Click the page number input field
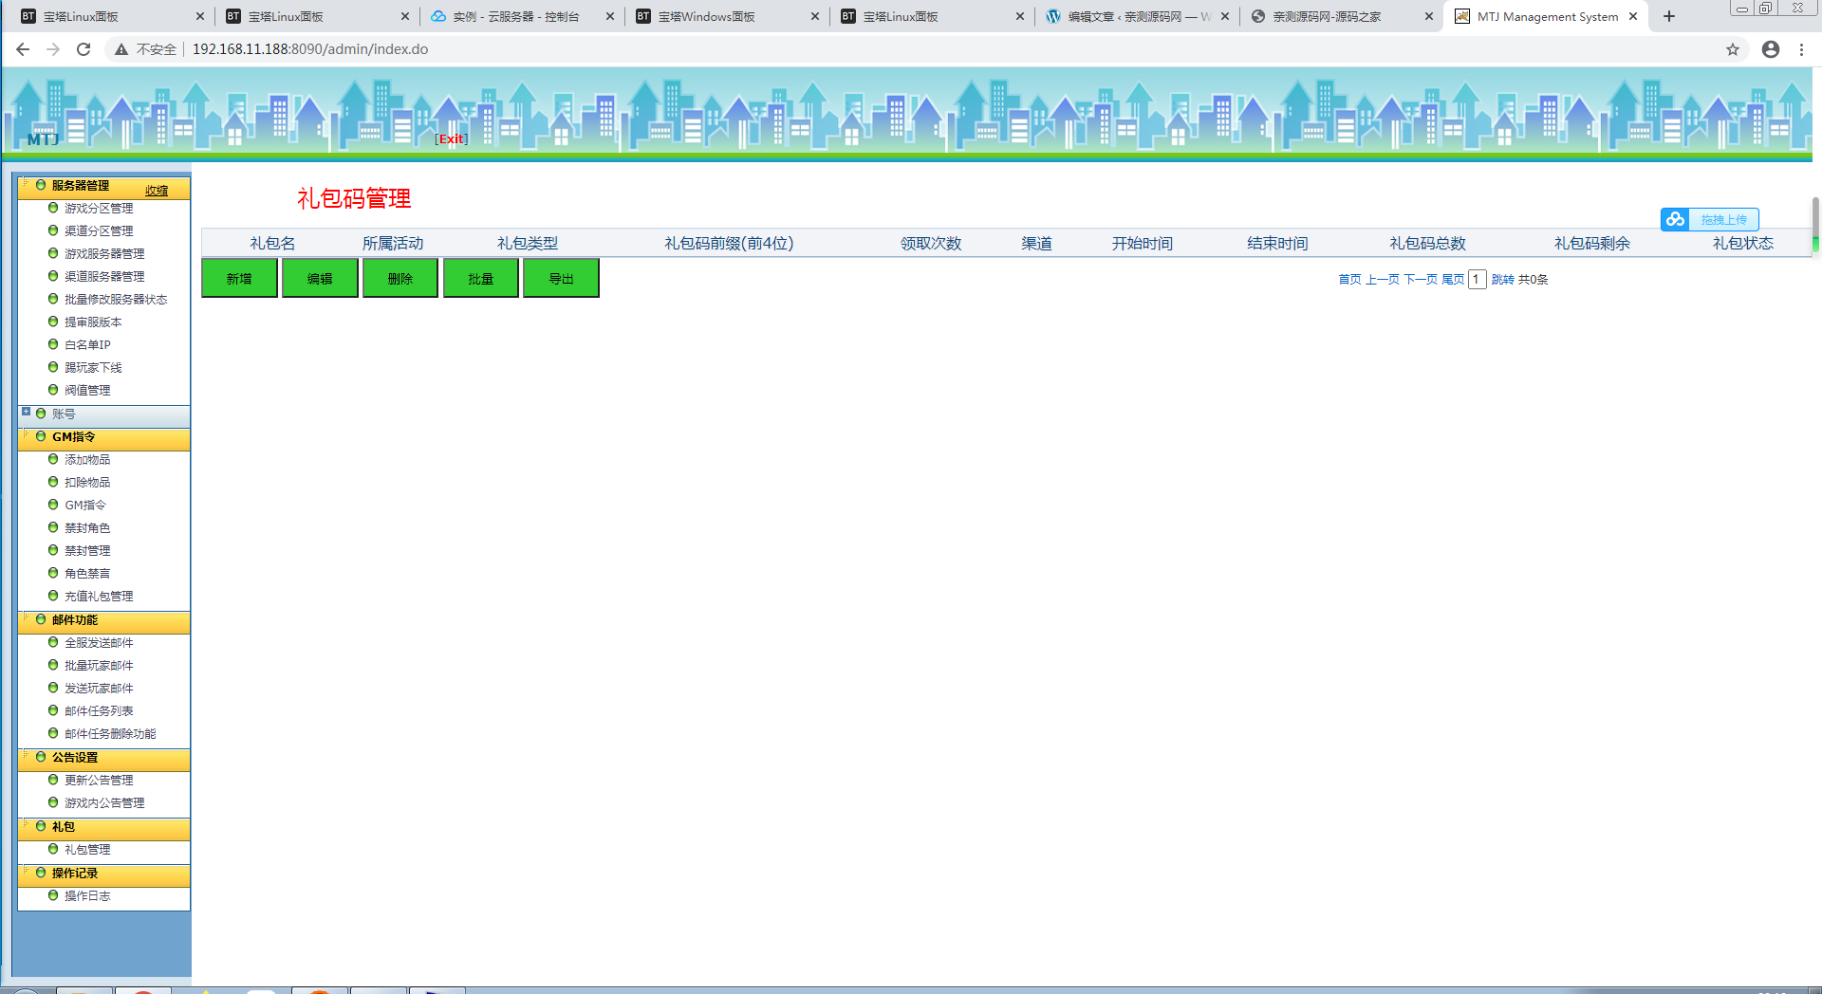 [1477, 279]
